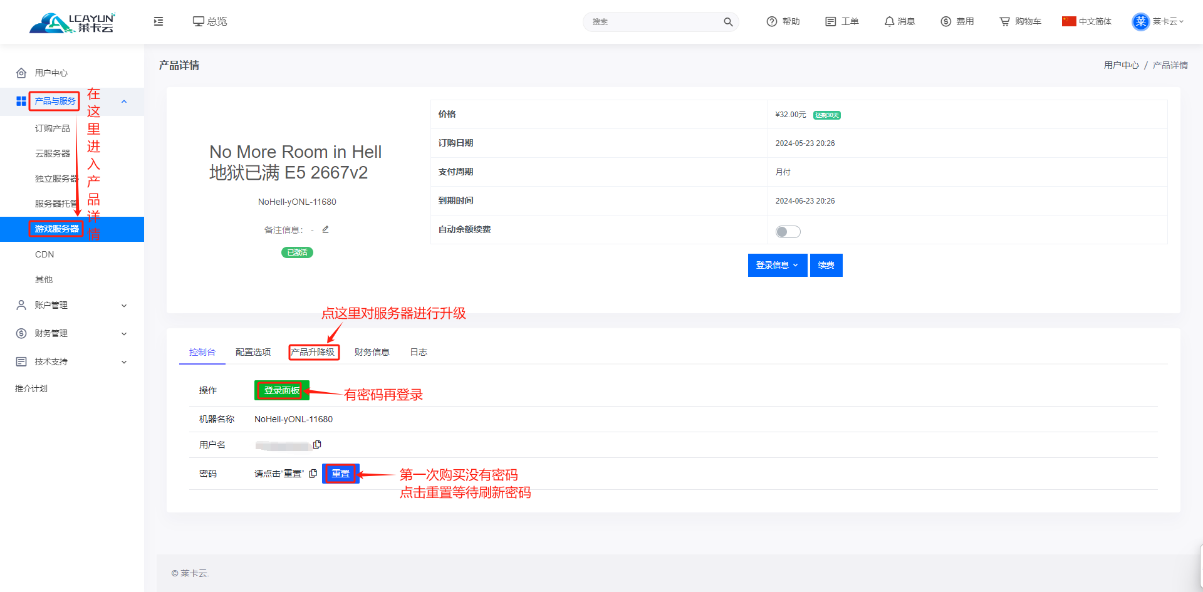Select 游戏服务器 in the sidebar
Viewport: 1203px width, 592px height.
tap(72, 229)
